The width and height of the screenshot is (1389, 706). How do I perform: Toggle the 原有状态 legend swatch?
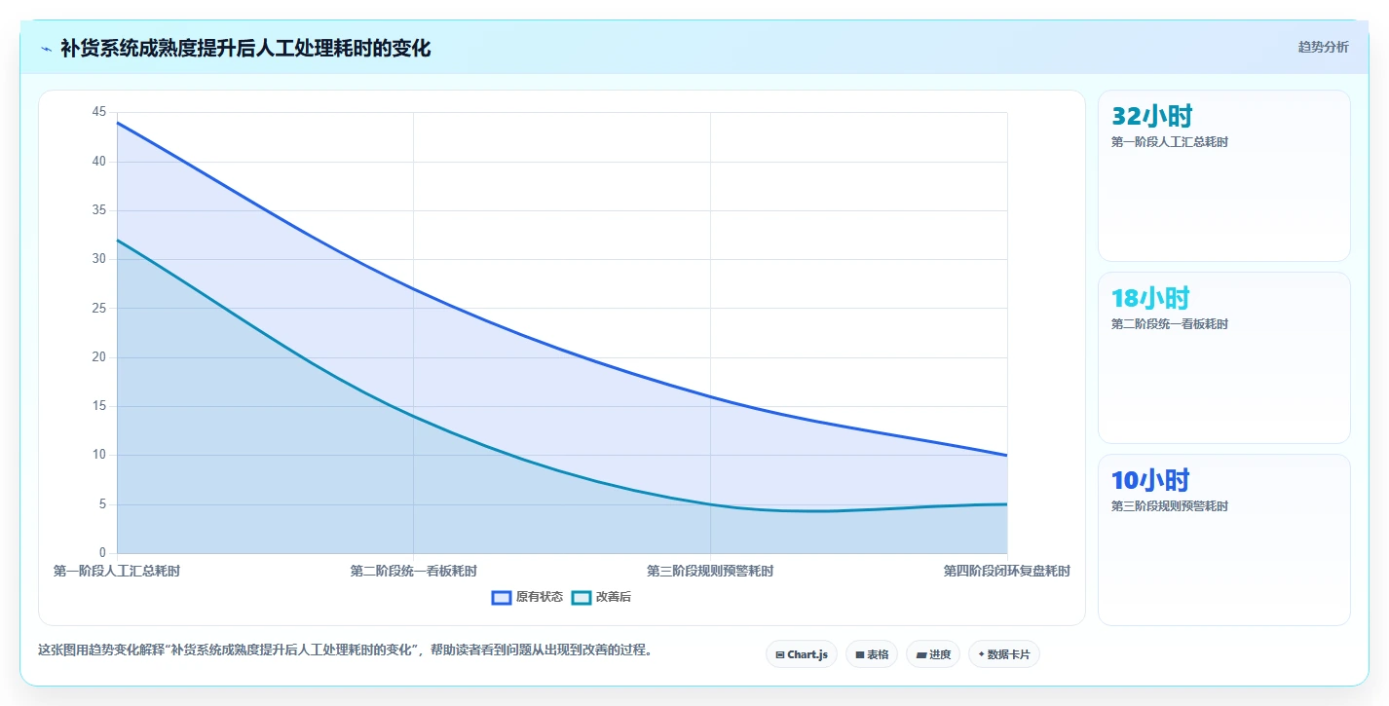pos(502,597)
